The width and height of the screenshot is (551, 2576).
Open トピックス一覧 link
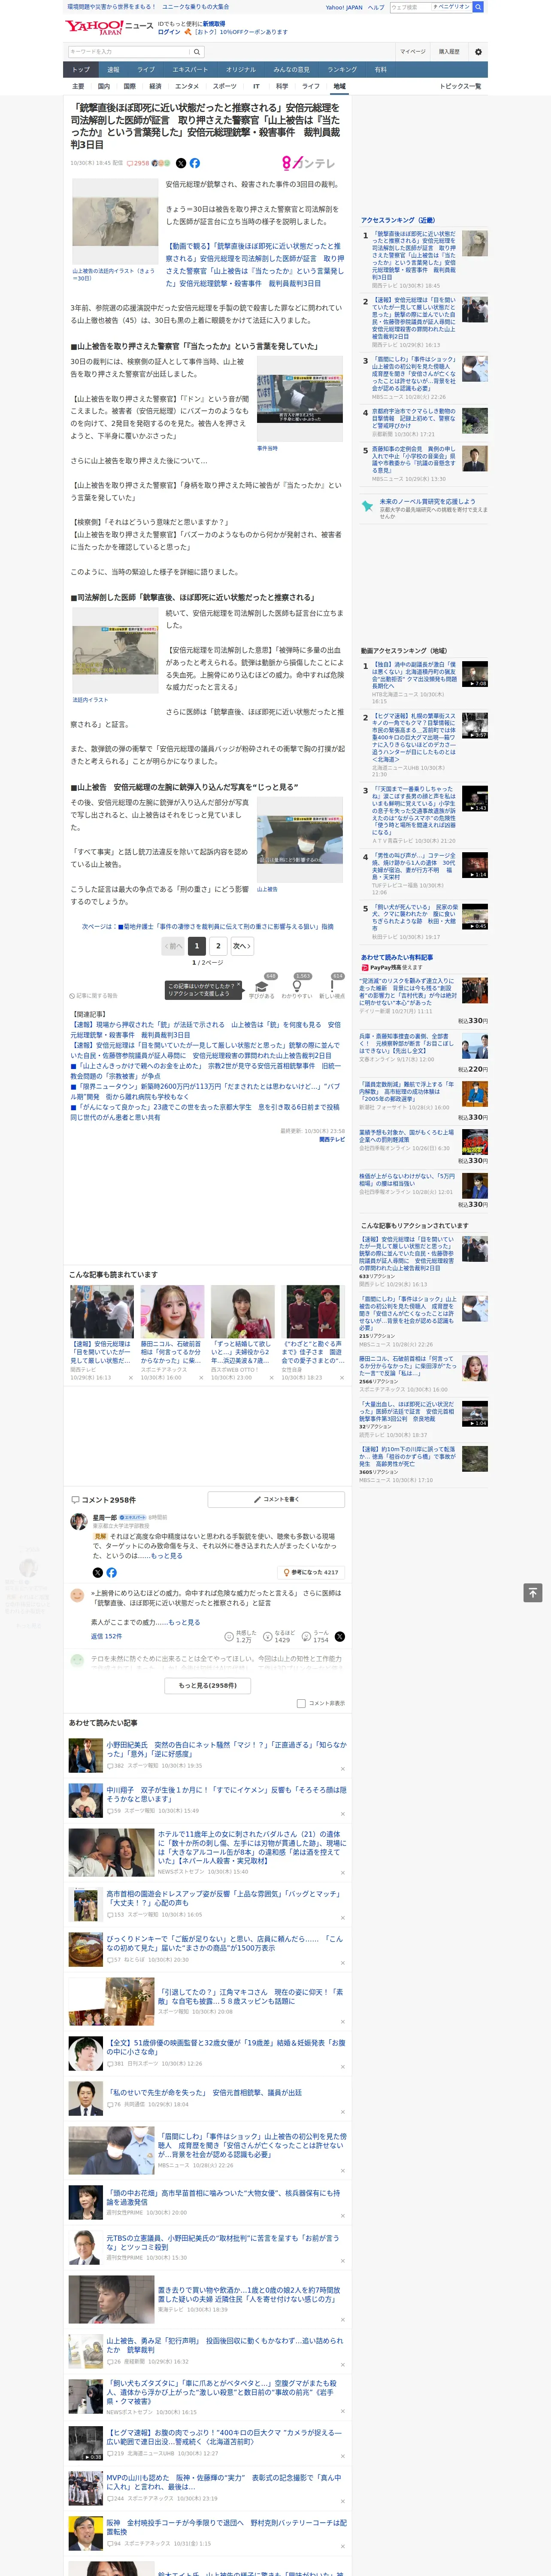point(460,86)
